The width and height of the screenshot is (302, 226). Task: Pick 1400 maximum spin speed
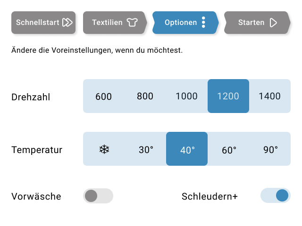[270, 96]
